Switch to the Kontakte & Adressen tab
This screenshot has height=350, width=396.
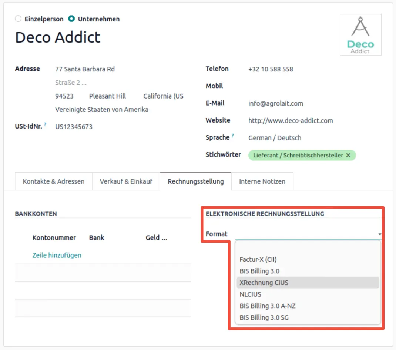coord(54,181)
